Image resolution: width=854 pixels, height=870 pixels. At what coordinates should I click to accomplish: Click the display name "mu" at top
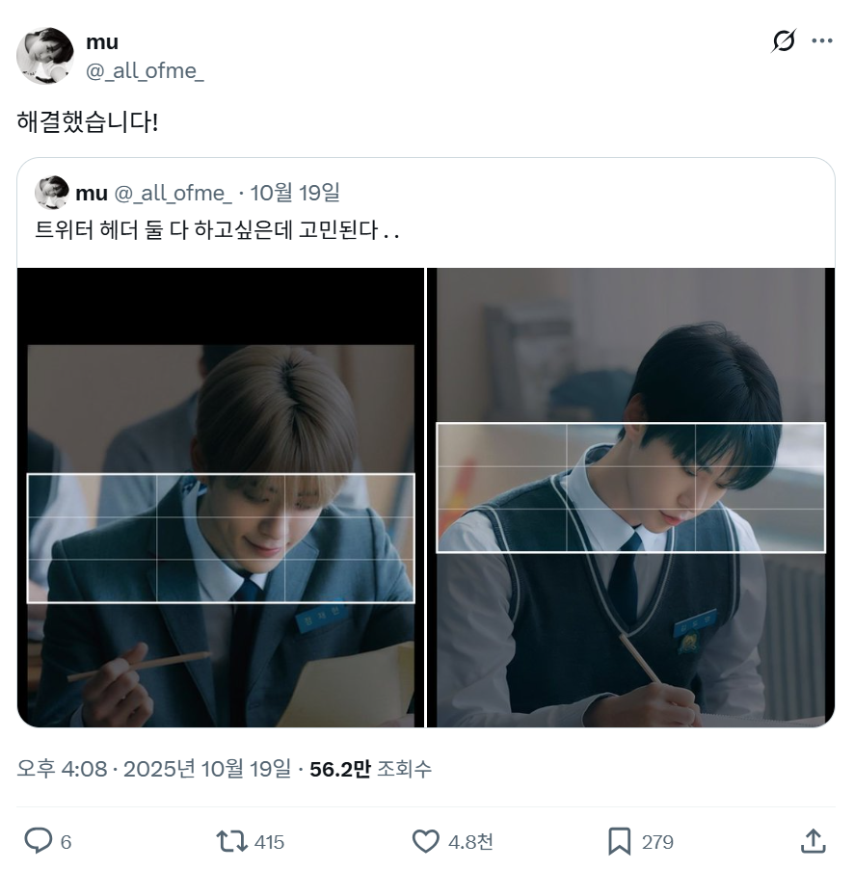click(102, 41)
